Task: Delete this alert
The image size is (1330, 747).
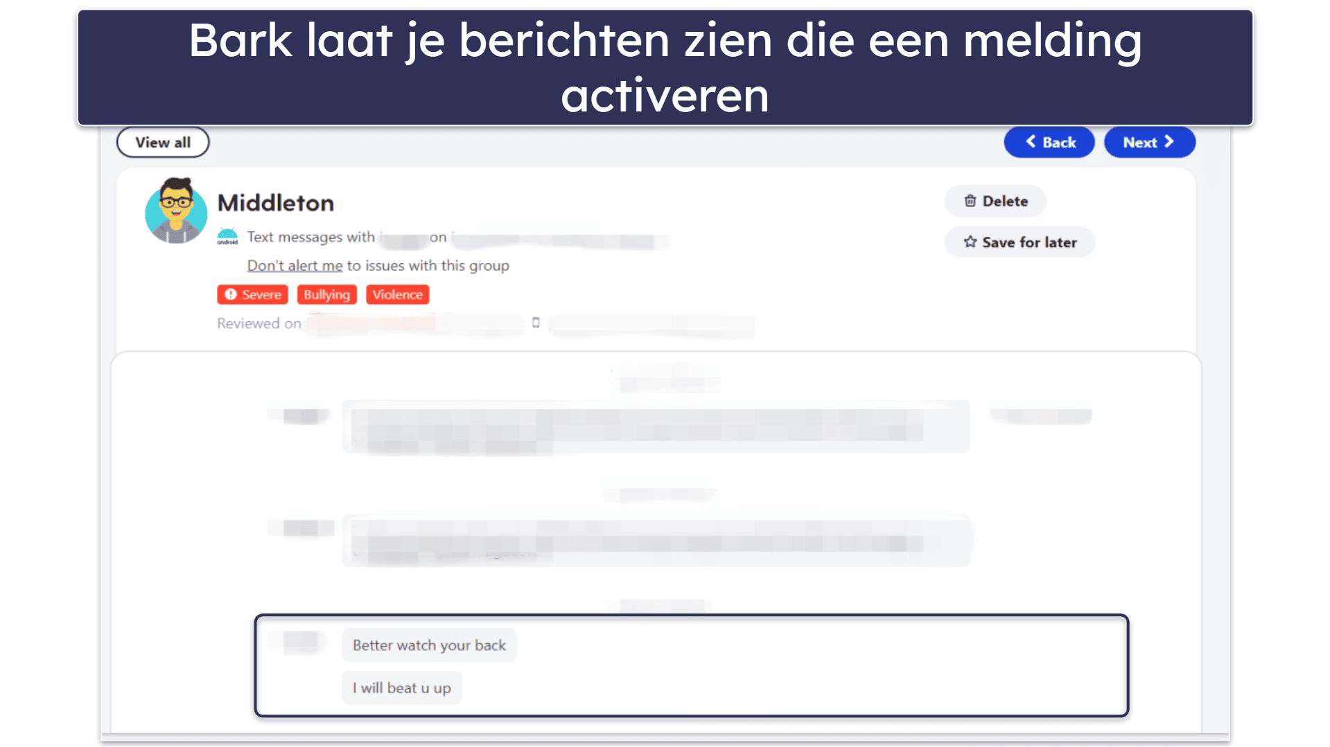Action: point(995,201)
